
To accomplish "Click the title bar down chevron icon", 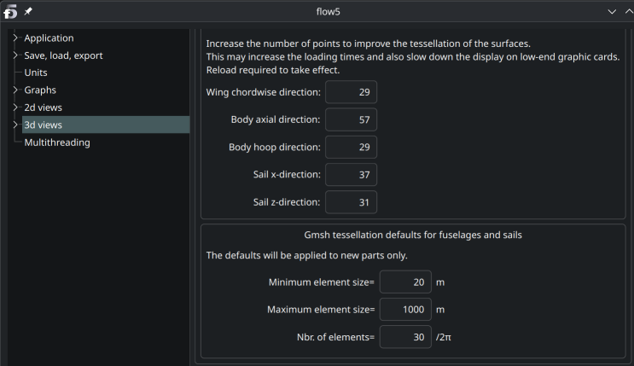I will 610,12.
